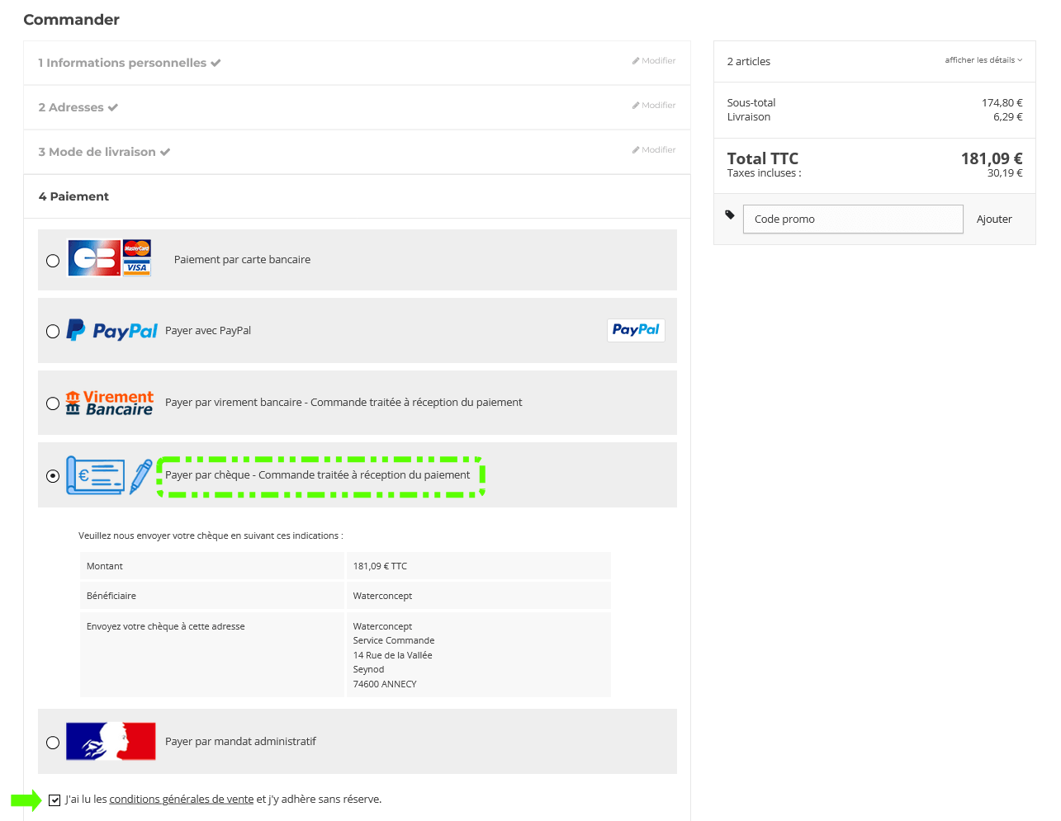Click the promo code tag icon
The height and width of the screenshot is (821, 1061).
pos(730,215)
